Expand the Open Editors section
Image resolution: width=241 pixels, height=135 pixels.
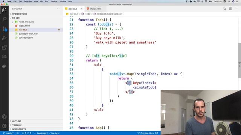(36, 14)
